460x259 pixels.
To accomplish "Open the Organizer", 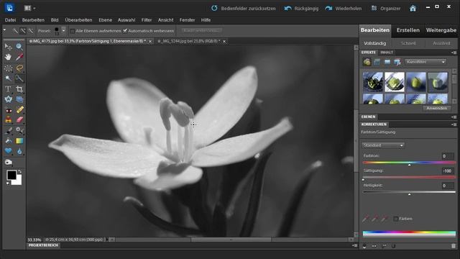I will click(385, 8).
